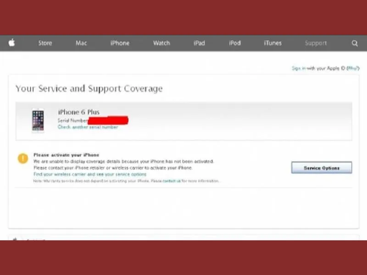Open Find your wireless carrier link
This screenshot has width=367, height=275.
coord(90,174)
